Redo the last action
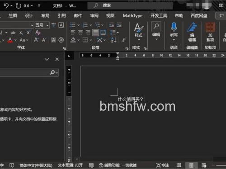The image size is (226, 169). [x=19, y=6]
